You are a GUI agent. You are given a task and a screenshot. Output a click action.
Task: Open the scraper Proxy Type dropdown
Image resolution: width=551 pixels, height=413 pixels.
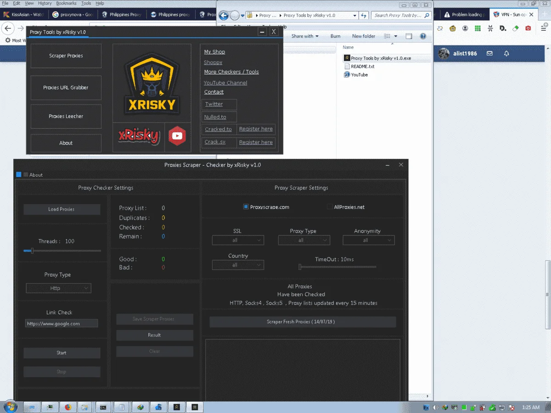click(304, 240)
